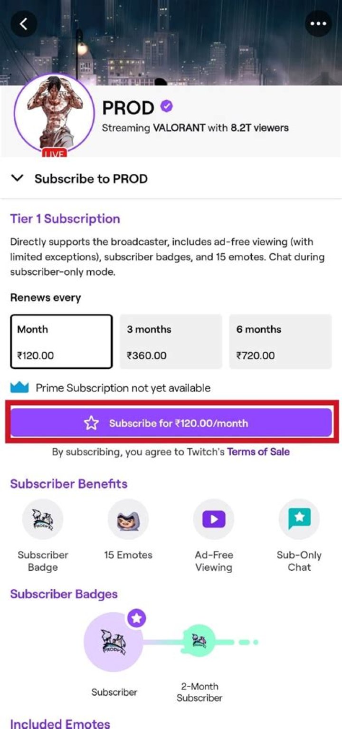Image resolution: width=342 pixels, height=729 pixels.
Task: Tap the 15 Emotes benefit icon
Action: (x=128, y=519)
